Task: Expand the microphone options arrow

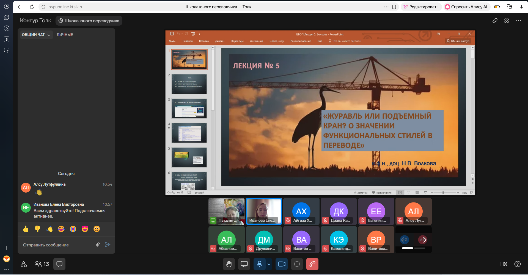Action: pyautogui.click(x=269, y=264)
